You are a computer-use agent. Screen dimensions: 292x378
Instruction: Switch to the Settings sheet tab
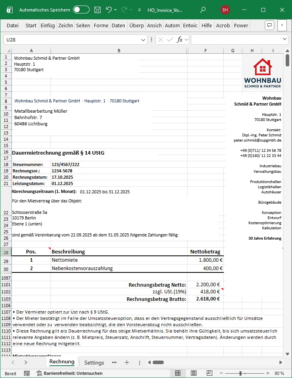pyautogui.click(x=94, y=363)
